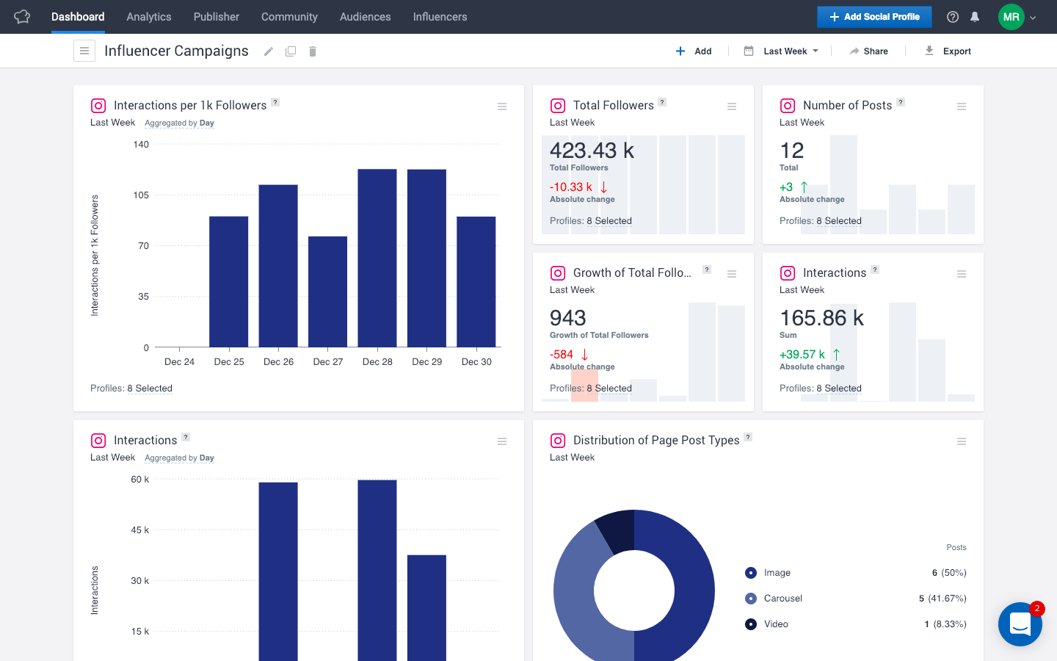Toggle Video series in the legend
Image resolution: width=1057 pixels, height=661 pixels.
776,624
